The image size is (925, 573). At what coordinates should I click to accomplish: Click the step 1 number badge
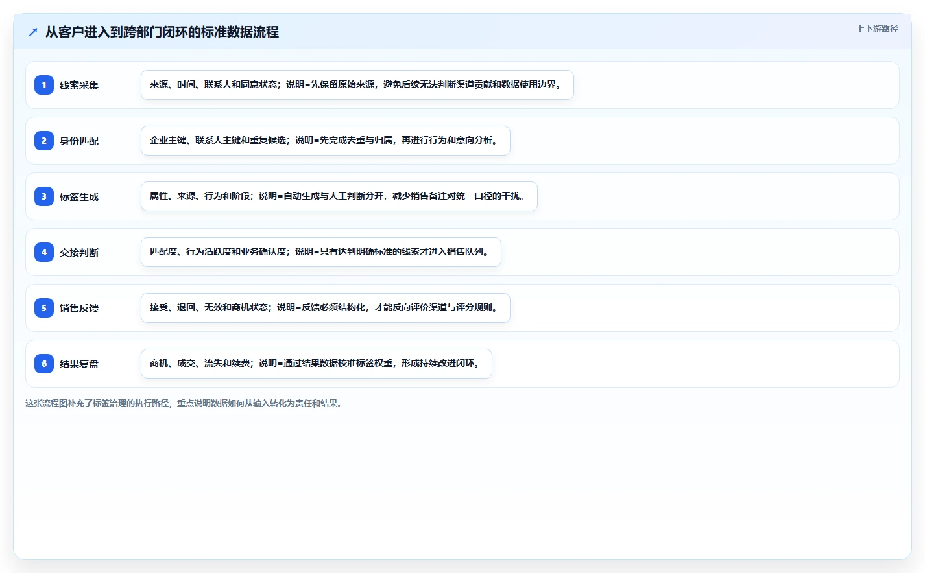tap(44, 85)
